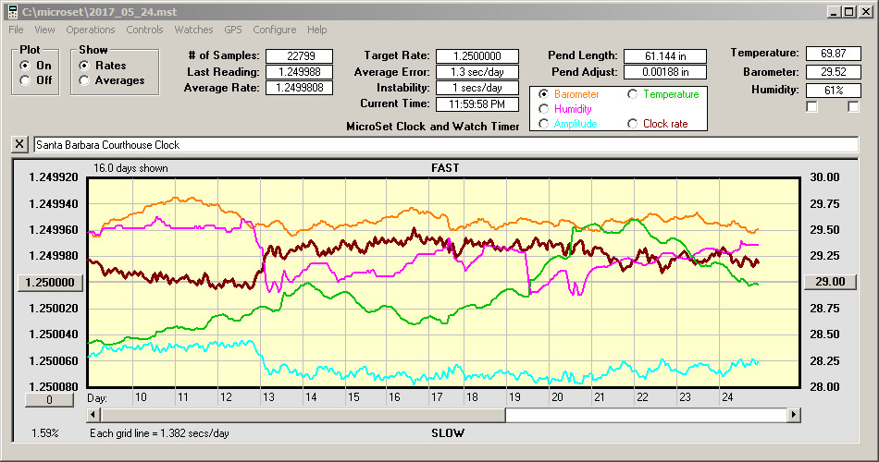
Task: Click the Average Rate field 1.2499808
Action: [x=300, y=88]
